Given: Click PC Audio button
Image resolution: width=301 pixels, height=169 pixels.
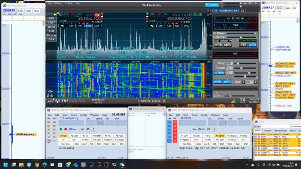Looking at the screenshot, I should [x=212, y=5].
